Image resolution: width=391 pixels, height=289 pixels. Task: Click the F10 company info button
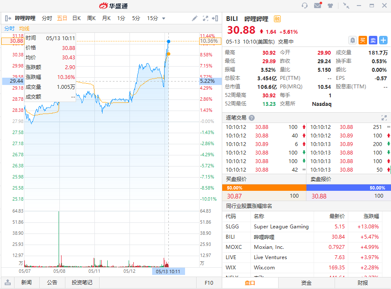tap(209, 283)
